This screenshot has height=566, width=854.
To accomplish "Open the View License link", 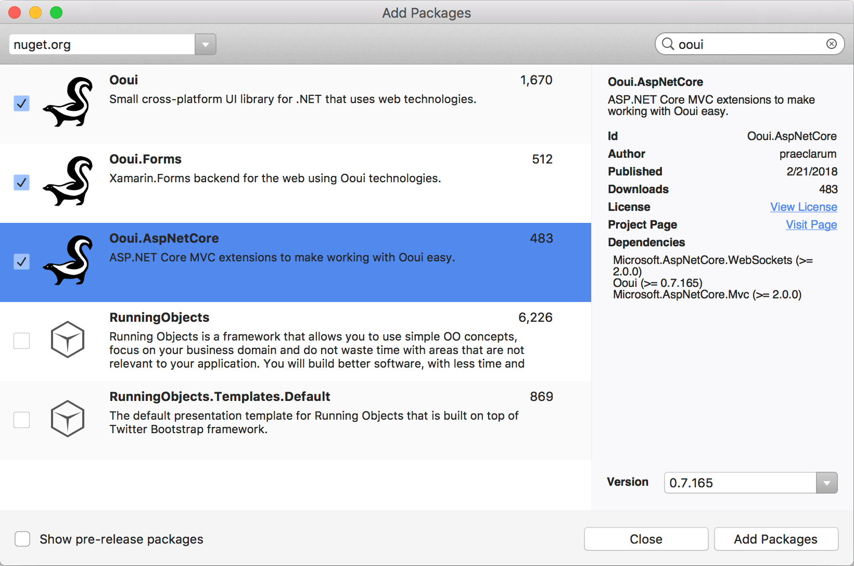I will pyautogui.click(x=804, y=207).
